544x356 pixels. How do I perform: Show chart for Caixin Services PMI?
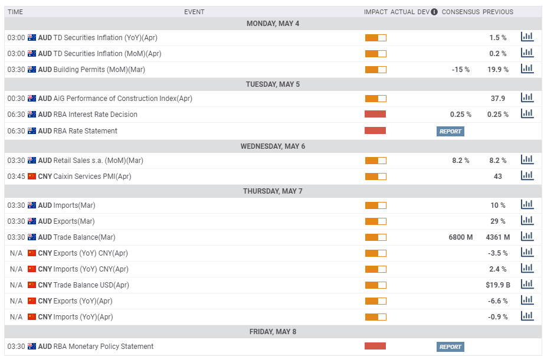[526, 176]
